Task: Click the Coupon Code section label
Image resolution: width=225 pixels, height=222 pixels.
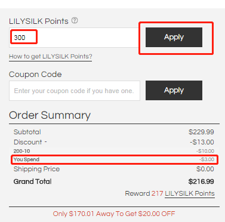Action: click(x=35, y=75)
